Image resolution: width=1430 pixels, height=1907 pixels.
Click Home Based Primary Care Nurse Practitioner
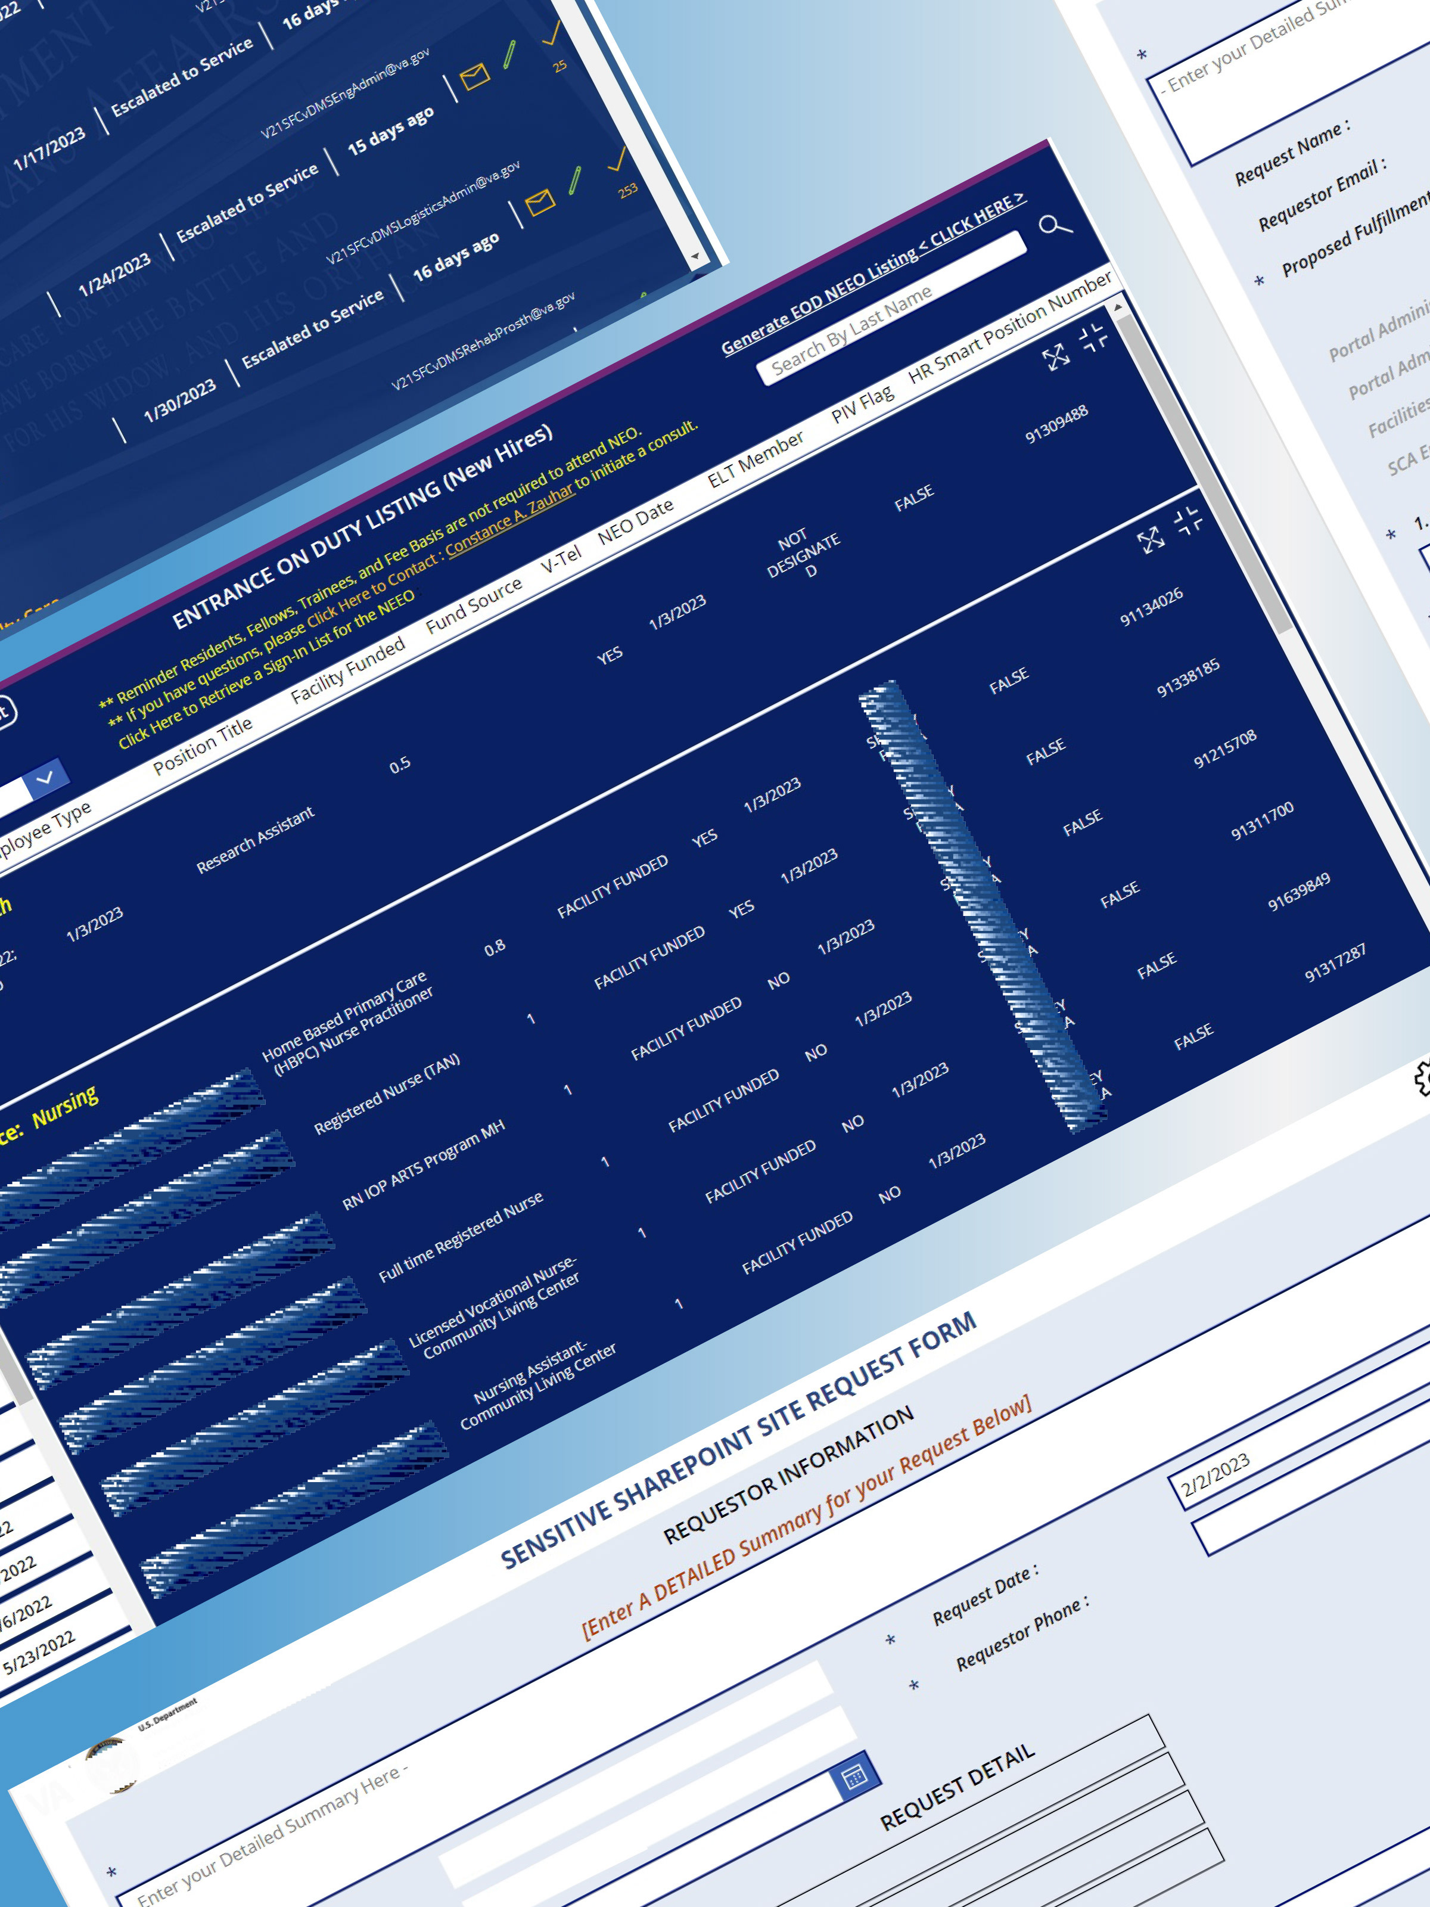(x=347, y=1024)
